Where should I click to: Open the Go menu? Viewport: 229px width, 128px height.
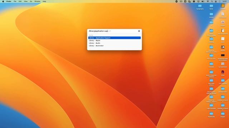click(31, 1)
